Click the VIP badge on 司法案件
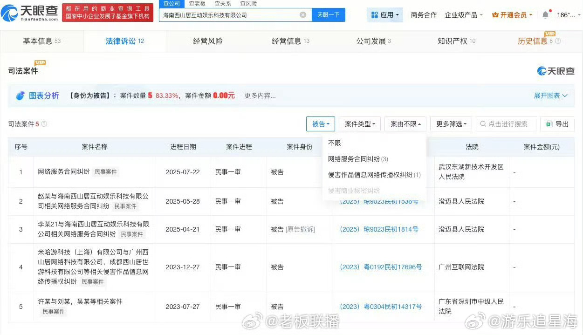Screen dimensions: 583x335 coord(40,62)
